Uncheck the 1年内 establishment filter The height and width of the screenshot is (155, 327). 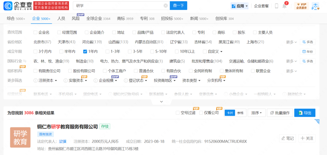pos(85,51)
